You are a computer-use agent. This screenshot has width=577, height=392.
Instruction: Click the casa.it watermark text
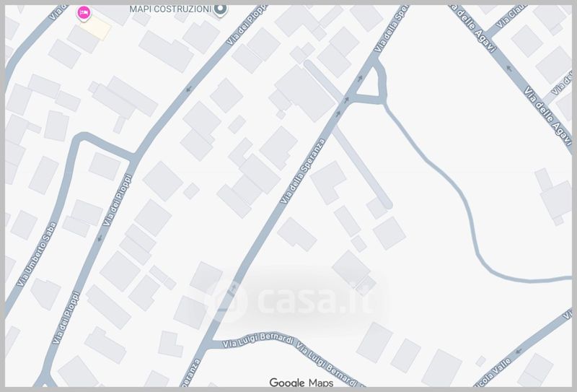coord(315,300)
